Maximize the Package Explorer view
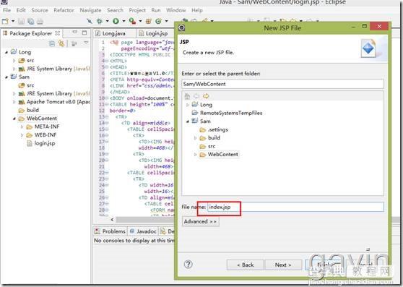The height and width of the screenshot is (287, 403). [x=84, y=33]
